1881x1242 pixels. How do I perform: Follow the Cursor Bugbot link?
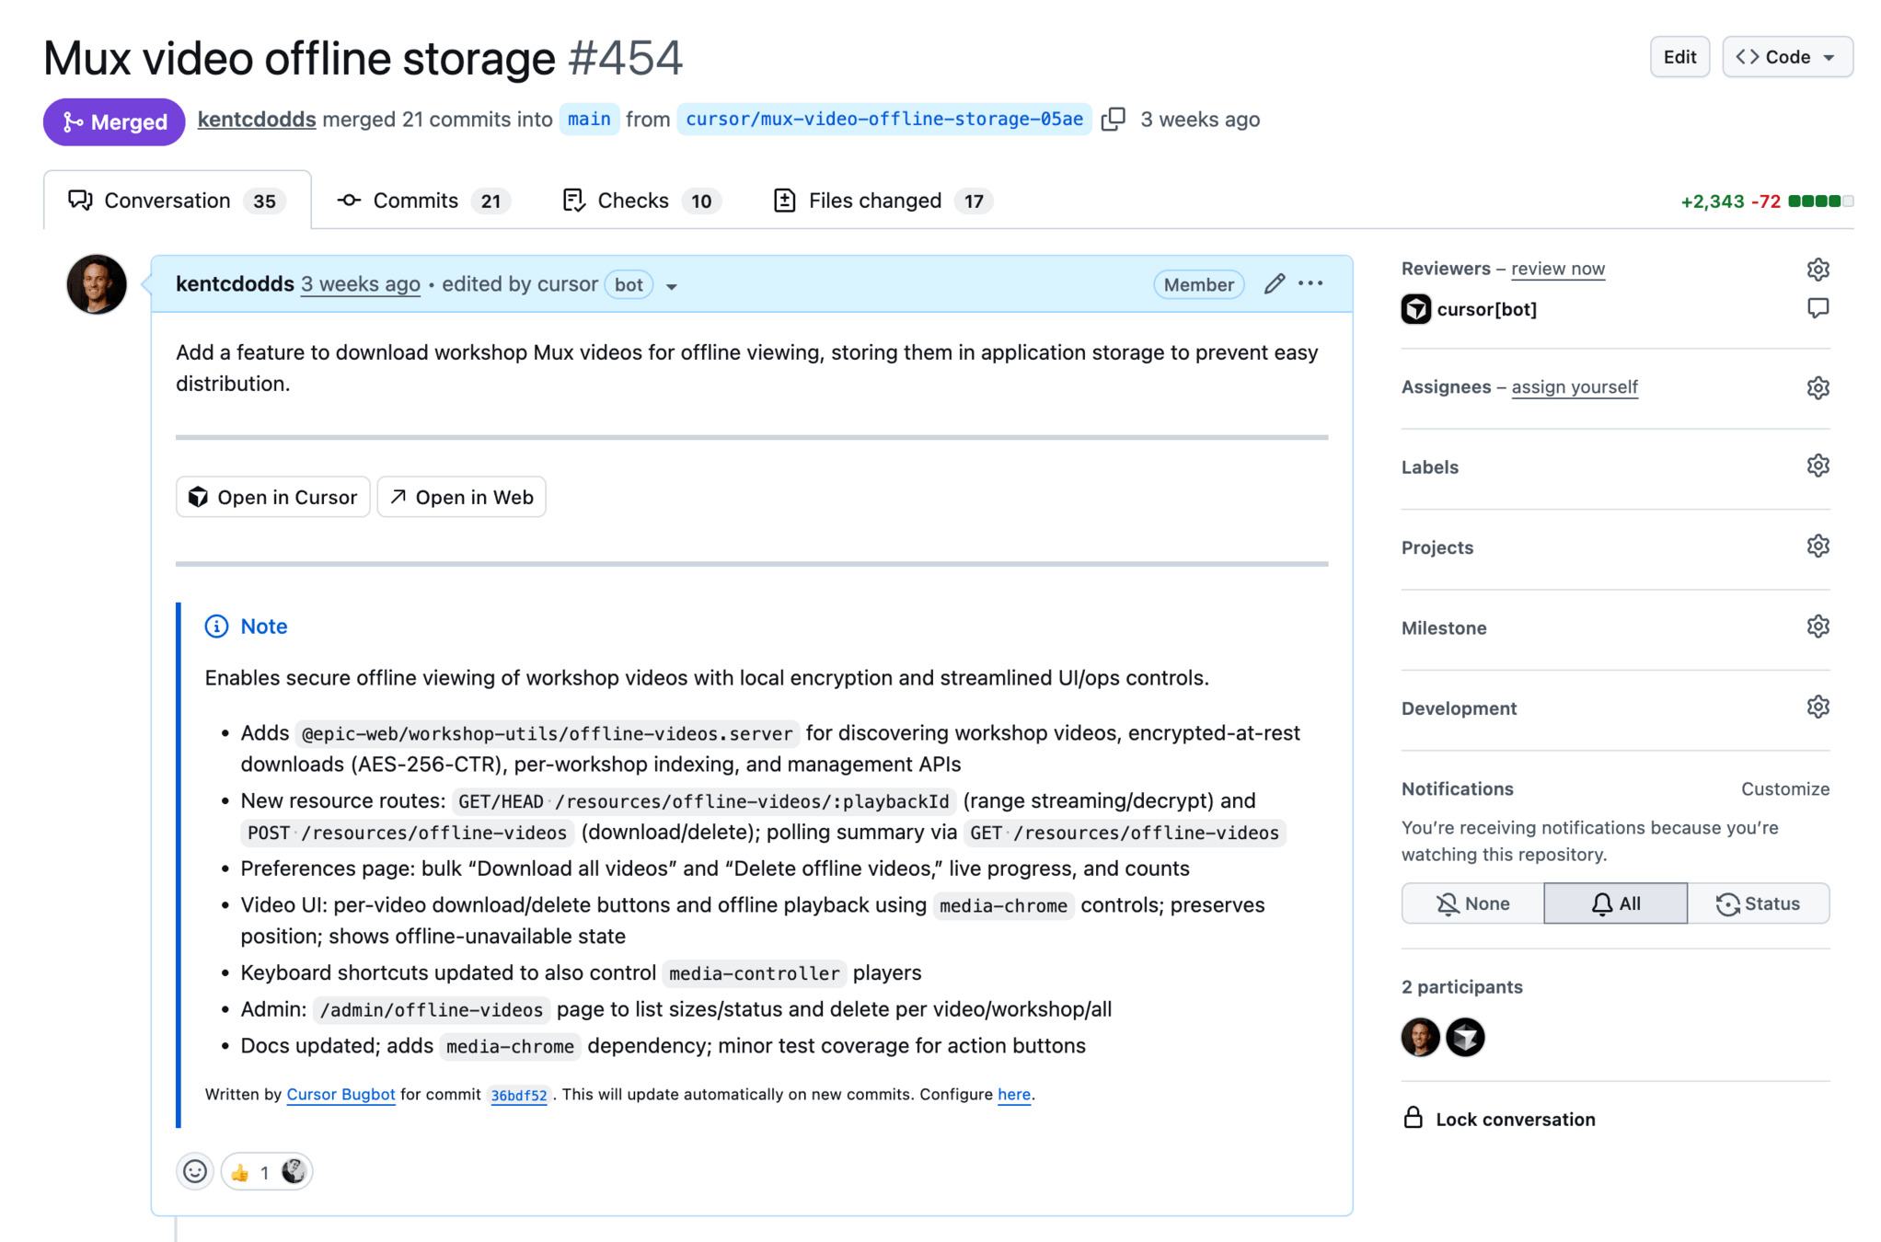[x=340, y=1094]
